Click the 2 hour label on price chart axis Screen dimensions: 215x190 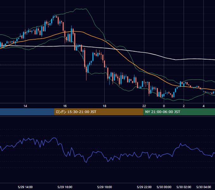184,106
